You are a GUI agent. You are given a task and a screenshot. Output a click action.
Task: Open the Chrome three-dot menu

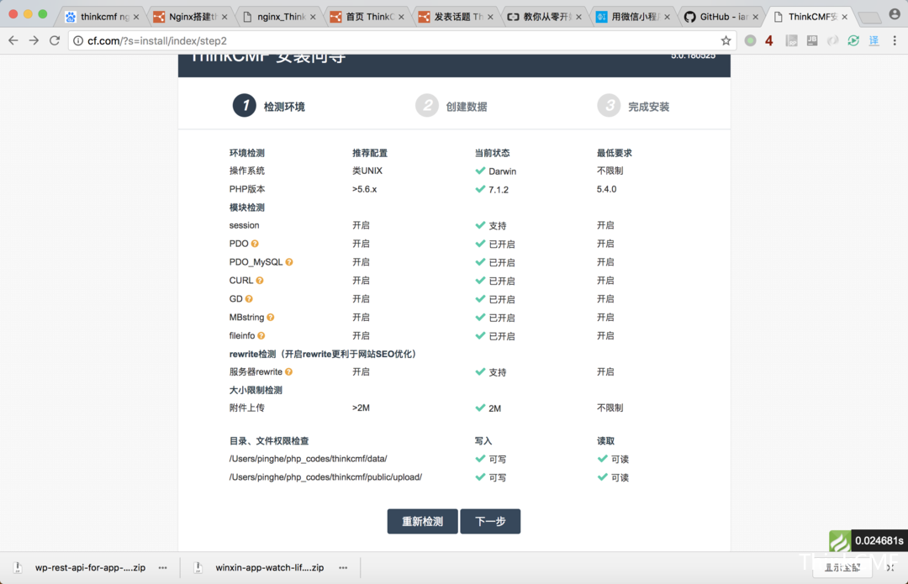[x=895, y=40]
